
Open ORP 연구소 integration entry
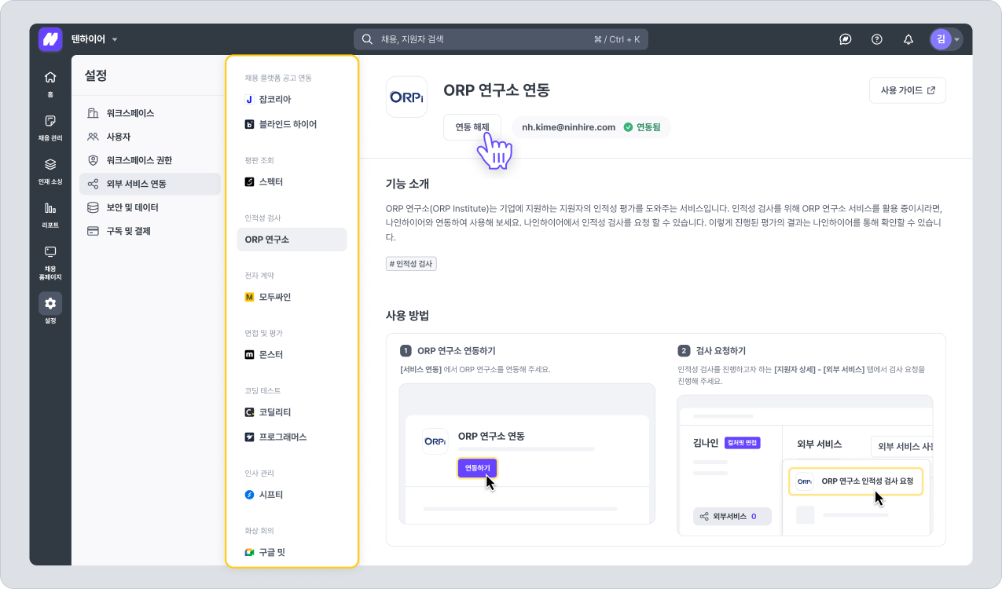click(292, 240)
